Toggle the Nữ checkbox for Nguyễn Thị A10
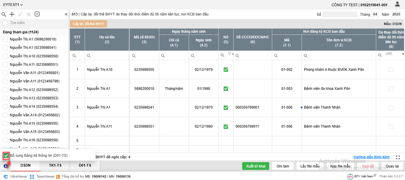The height and width of the screenshot is (180, 405). coord(226,70)
